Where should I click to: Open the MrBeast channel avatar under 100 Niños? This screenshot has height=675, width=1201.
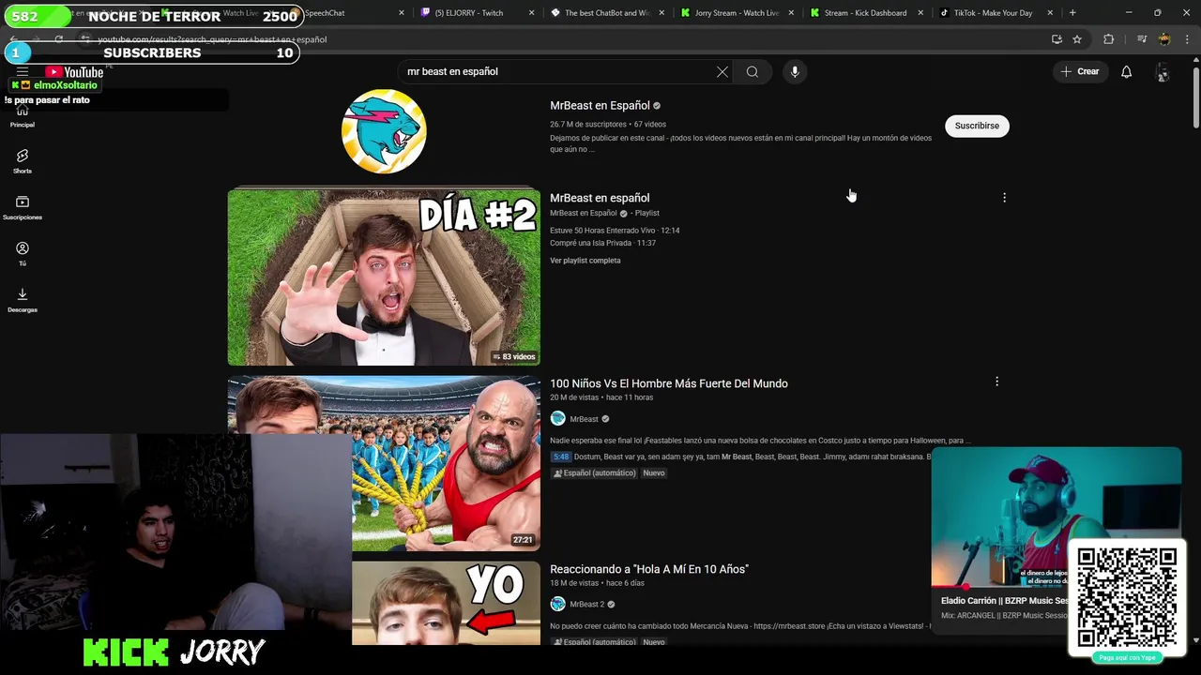[x=558, y=419]
